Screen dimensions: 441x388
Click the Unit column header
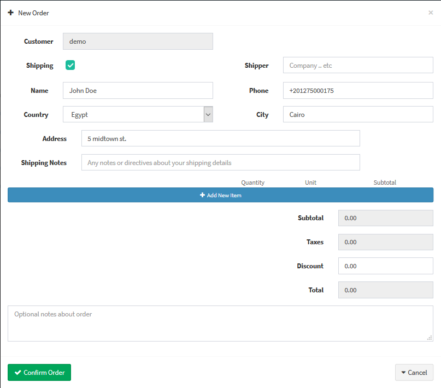click(310, 183)
